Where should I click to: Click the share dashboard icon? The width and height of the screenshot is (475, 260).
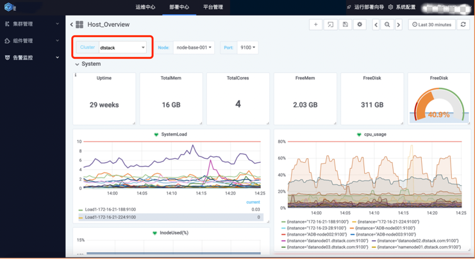pyautogui.click(x=330, y=25)
